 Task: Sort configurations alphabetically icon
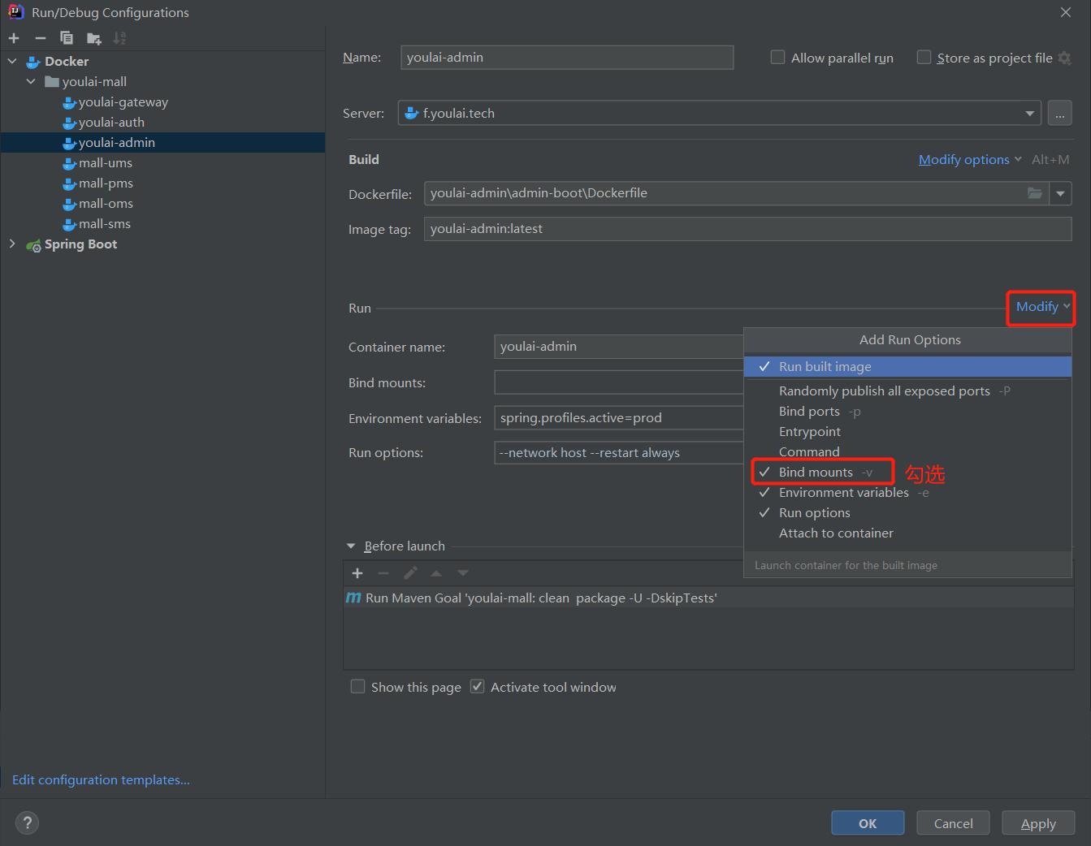tap(119, 38)
